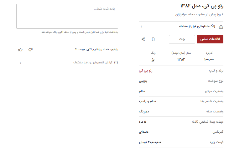Select insurance deadline value ۵ ماه
Image resolution: width=229 pixels, height=148 pixels.
[x=143, y=122]
